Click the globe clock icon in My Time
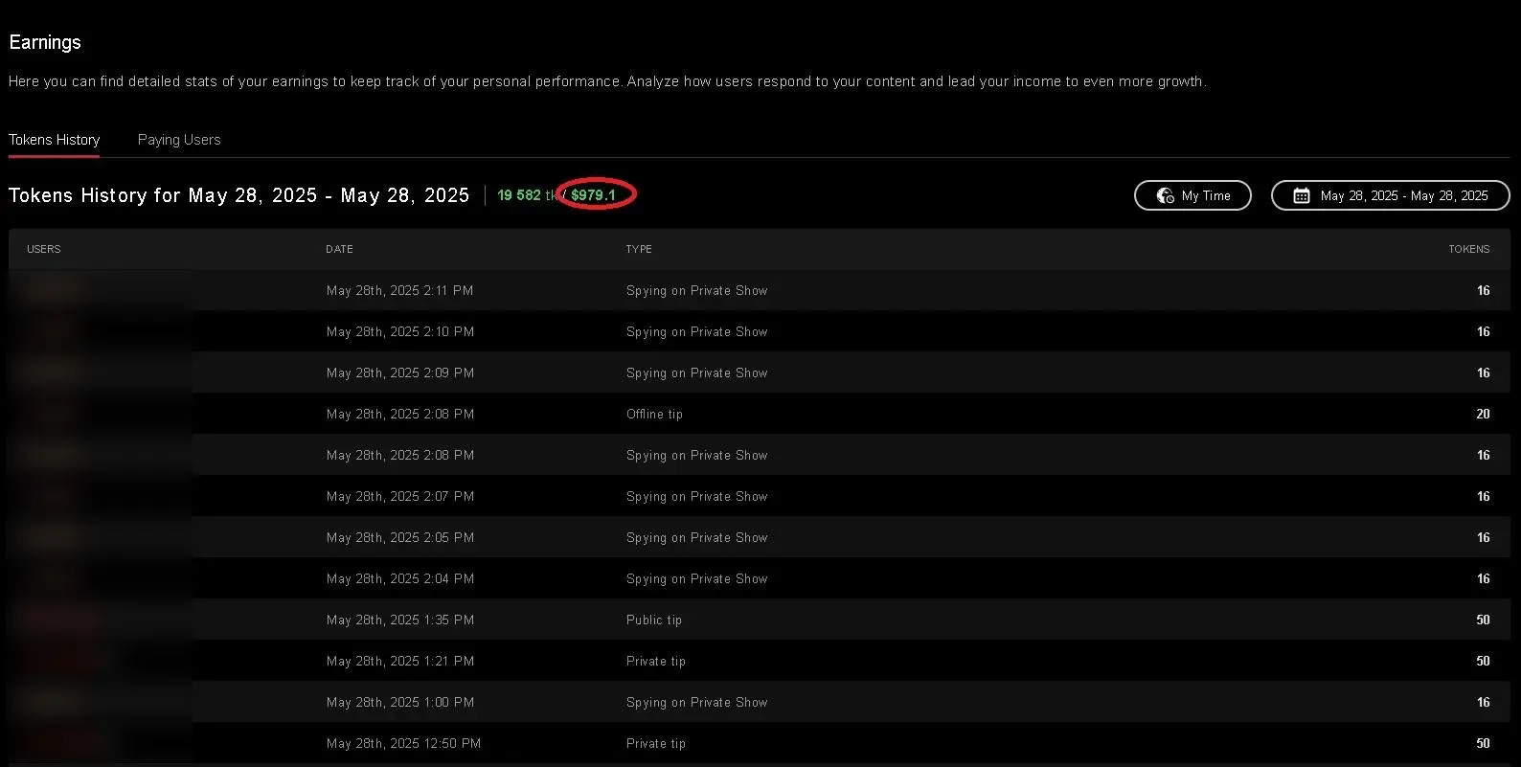This screenshot has height=767, width=1521. [x=1165, y=195]
